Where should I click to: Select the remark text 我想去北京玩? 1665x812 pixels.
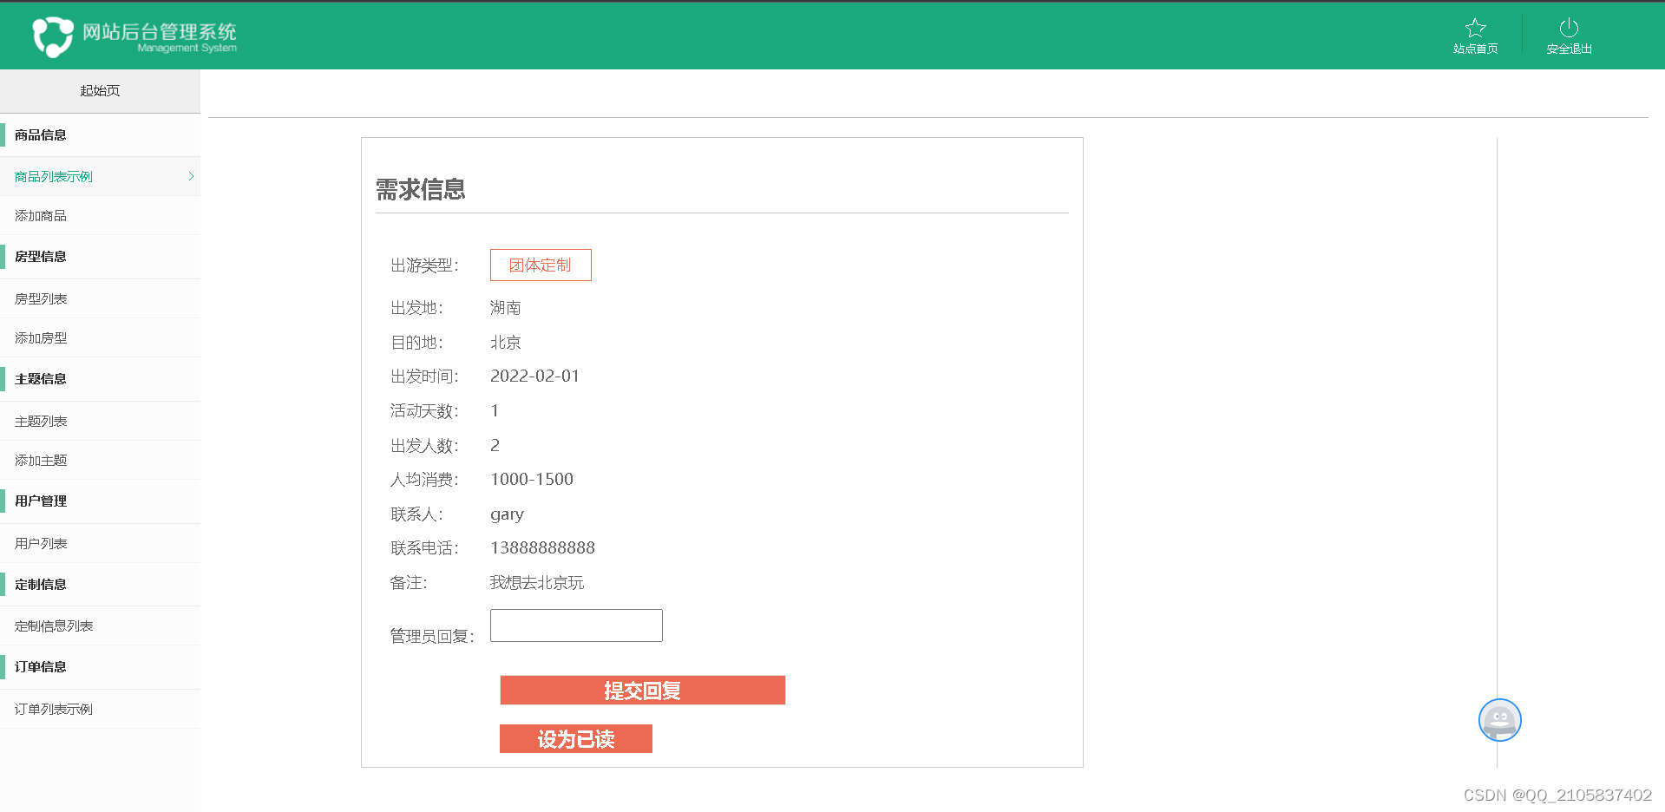pyautogui.click(x=537, y=583)
